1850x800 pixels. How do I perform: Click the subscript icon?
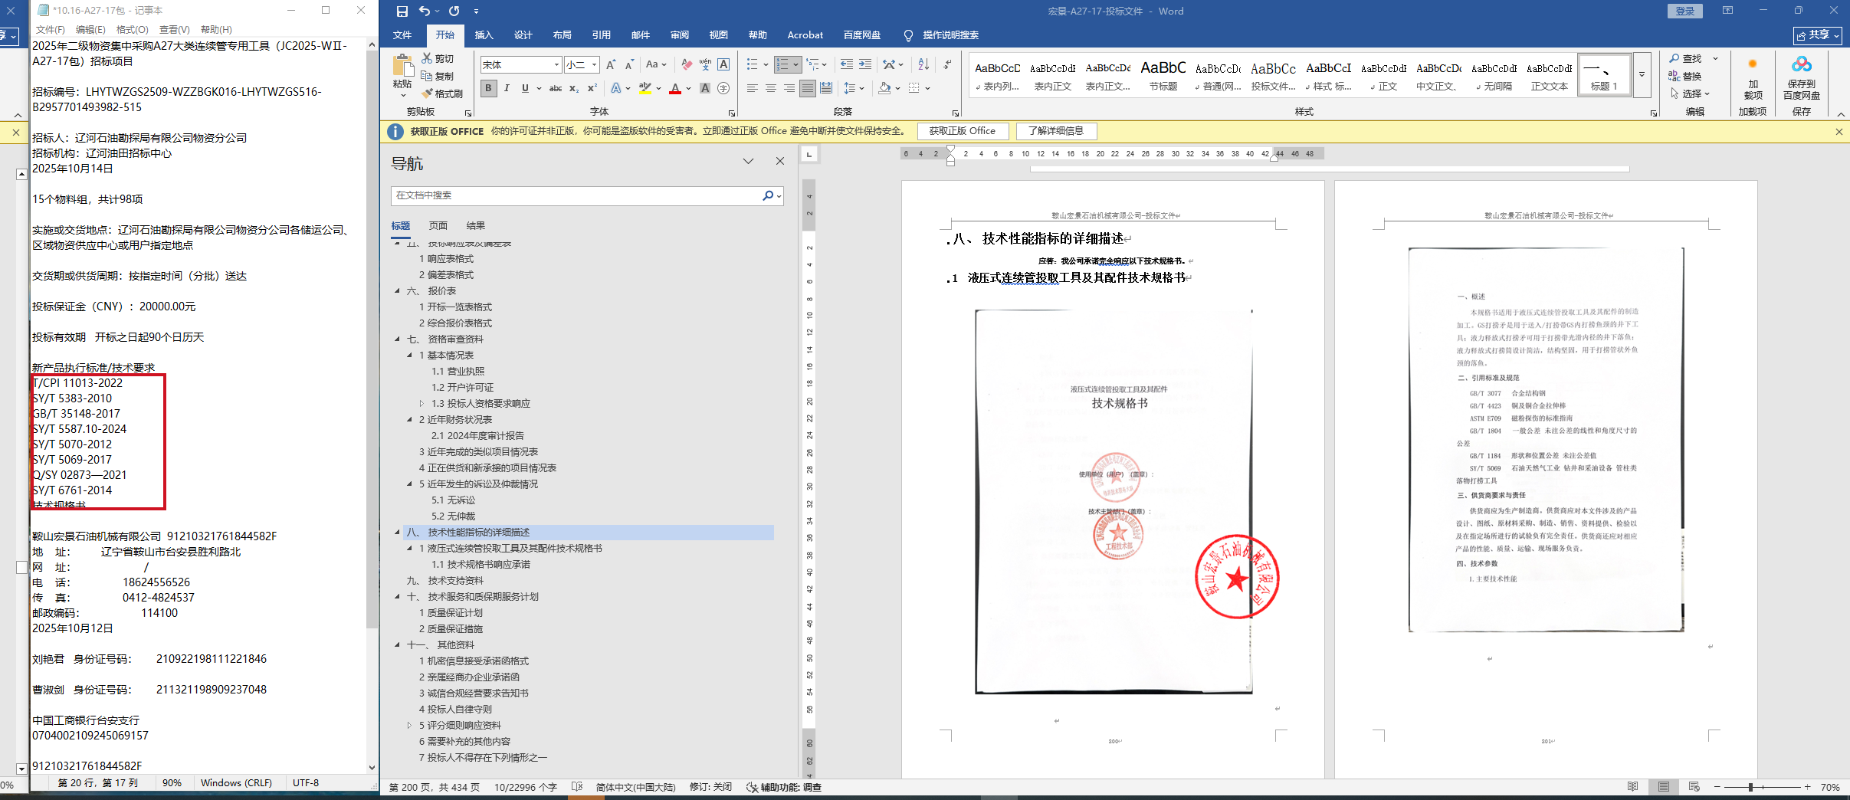coord(574,89)
